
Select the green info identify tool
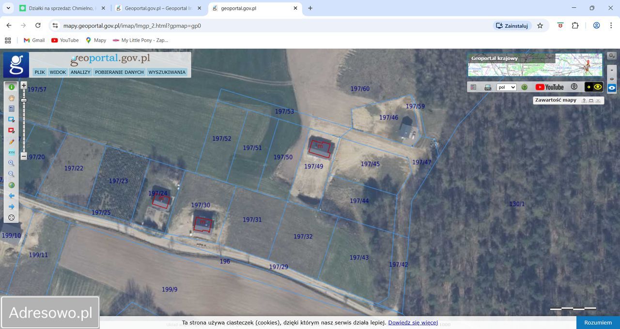(12, 87)
